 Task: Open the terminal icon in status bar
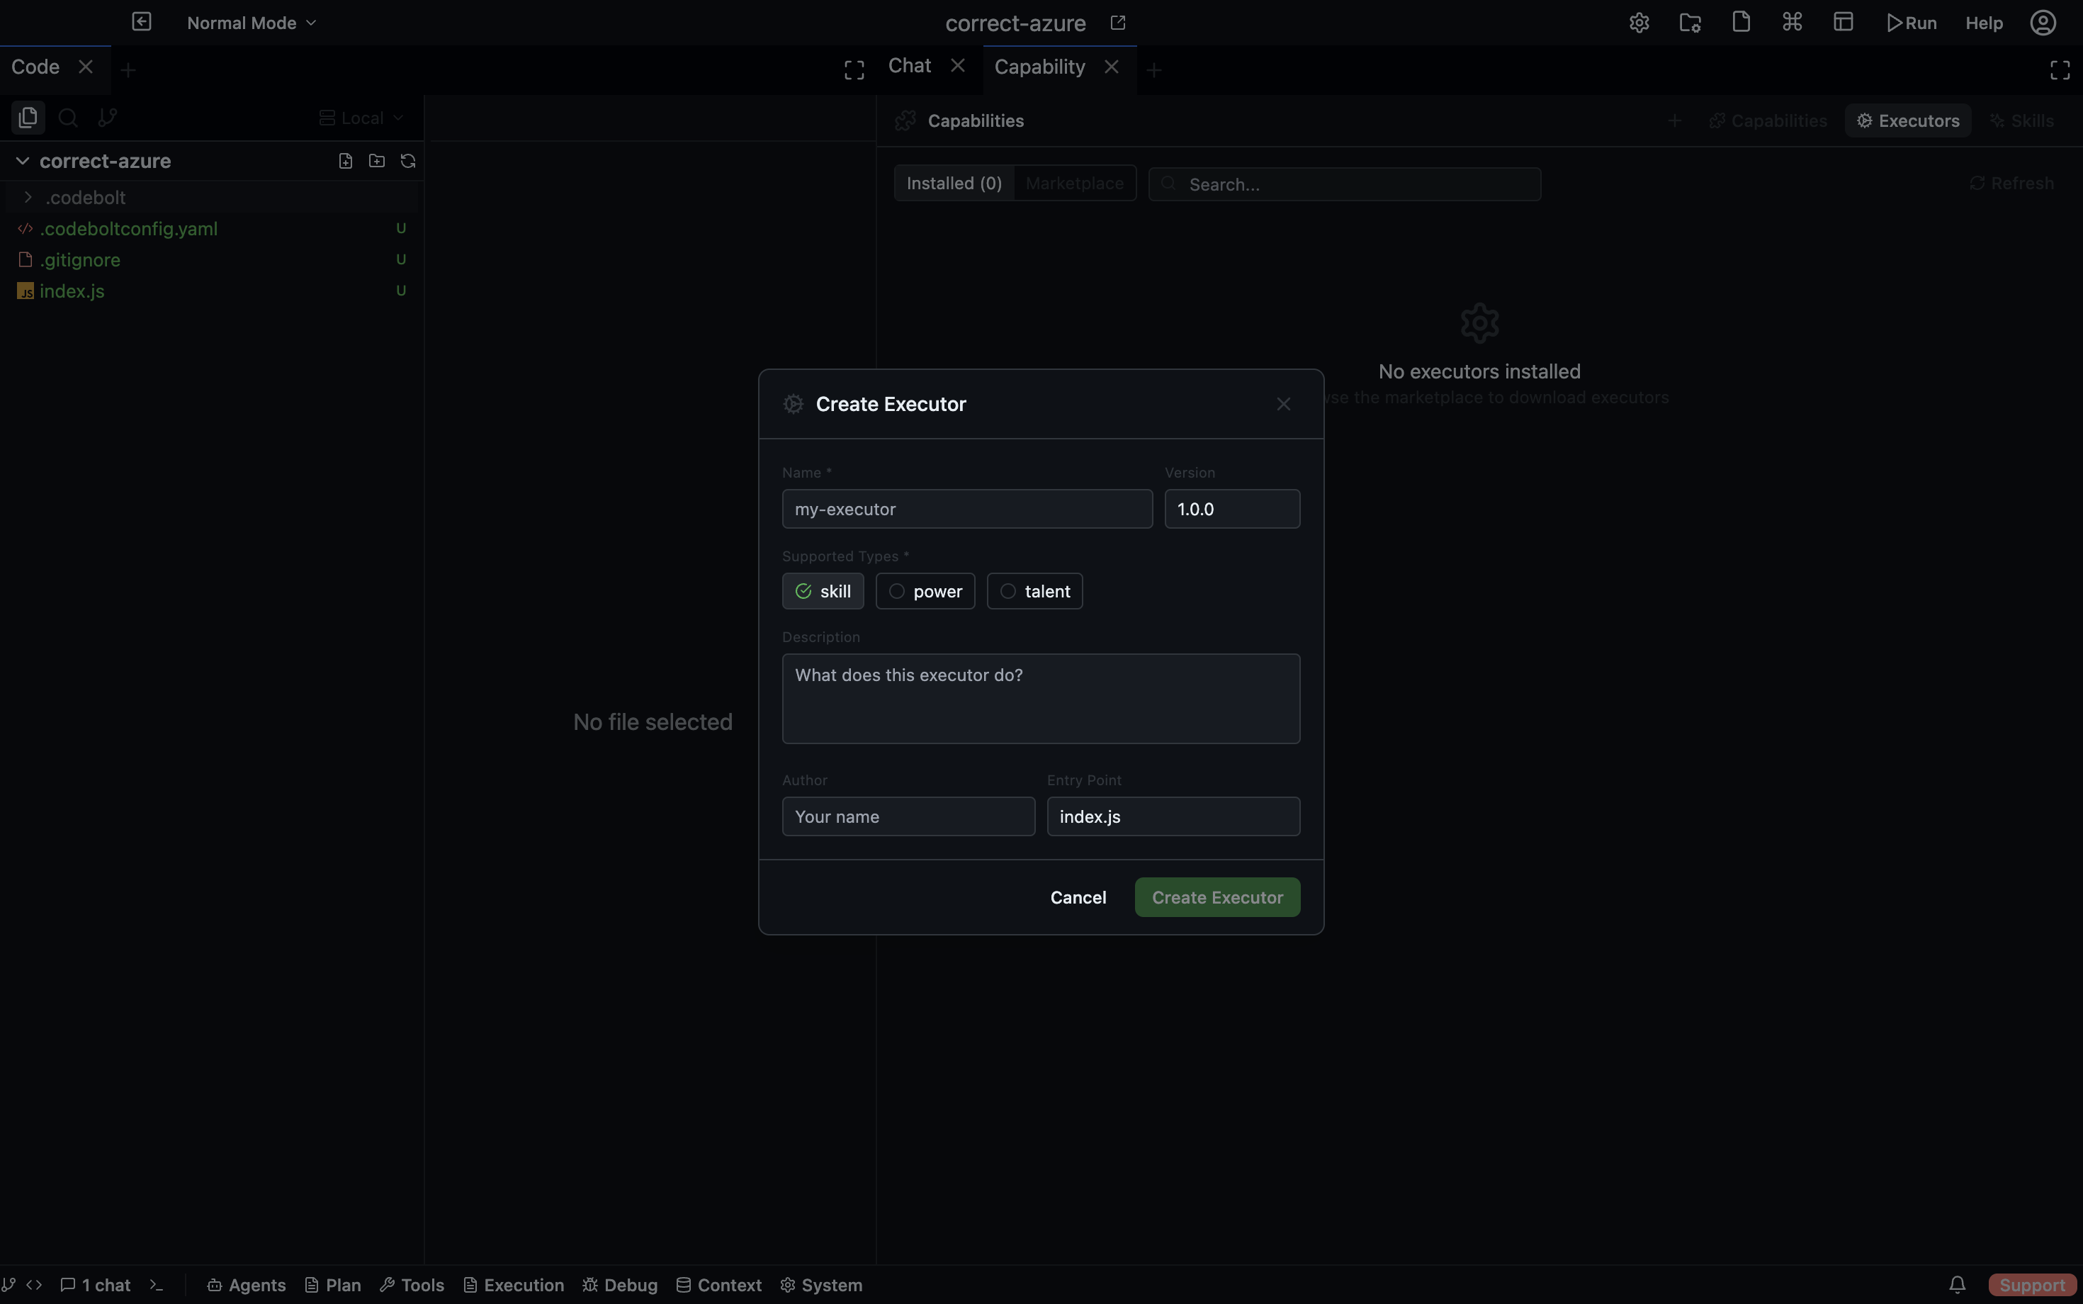coord(157,1284)
